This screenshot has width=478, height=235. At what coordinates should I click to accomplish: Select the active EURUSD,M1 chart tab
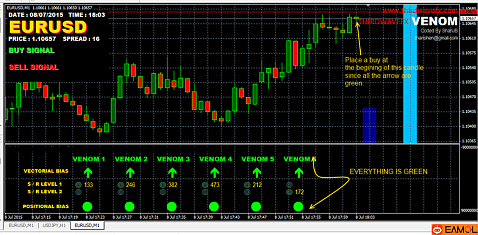pos(87,226)
